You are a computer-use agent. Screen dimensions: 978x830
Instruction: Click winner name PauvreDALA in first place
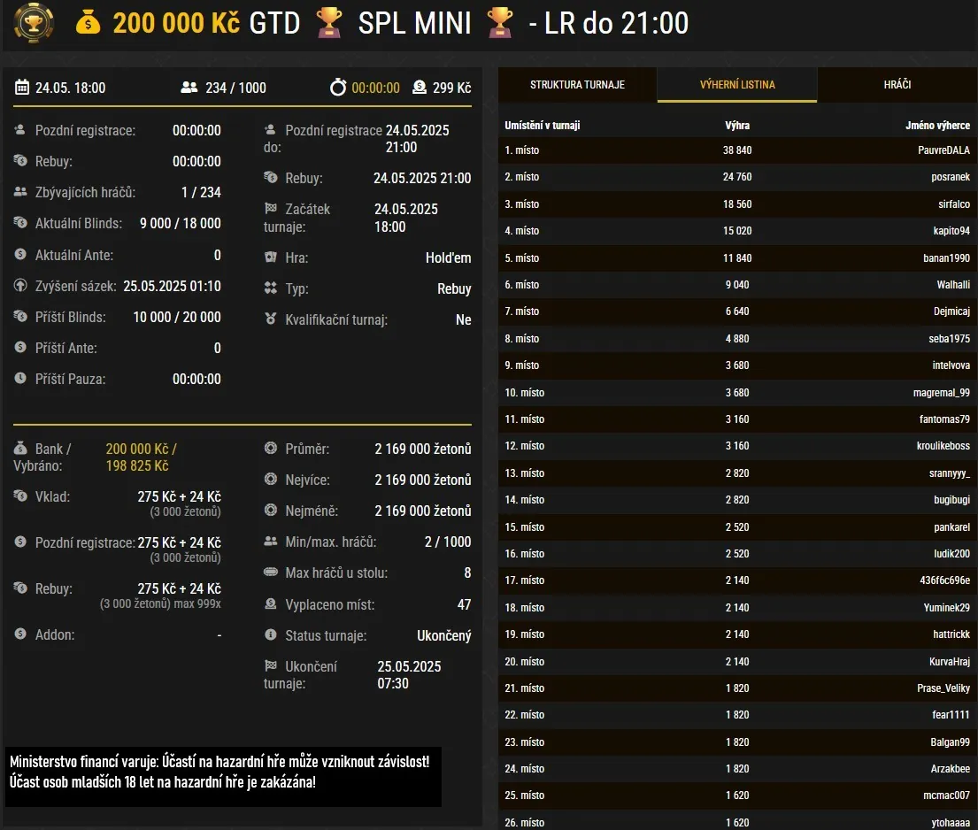point(940,150)
